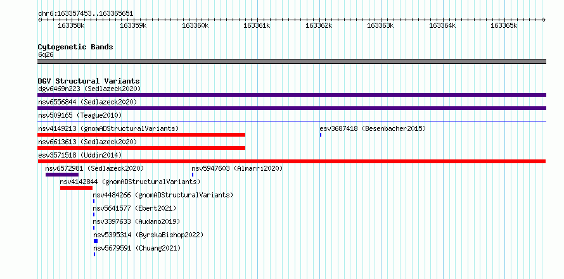564x279 pixels.
Task: Click the 6q26 cytogenetic band bar
Action: [x=292, y=61]
